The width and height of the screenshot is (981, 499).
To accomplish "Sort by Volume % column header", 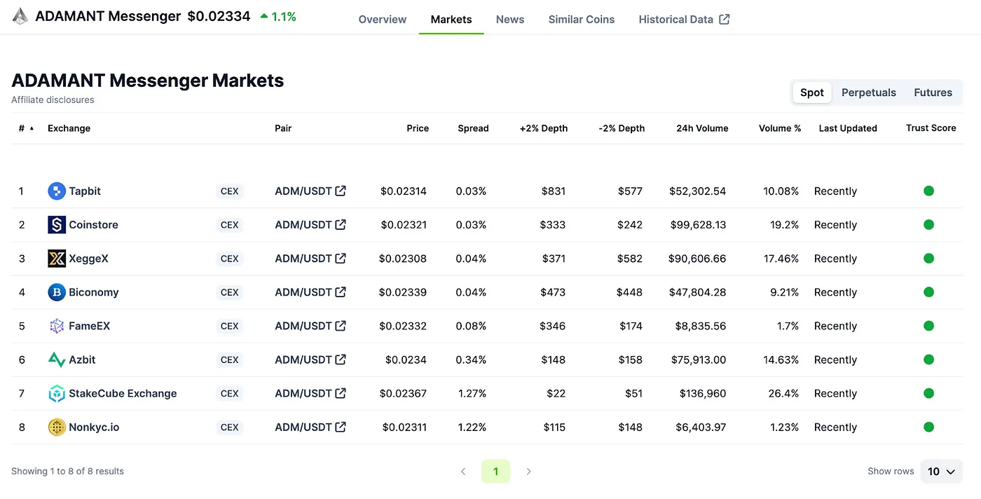I will coord(780,128).
